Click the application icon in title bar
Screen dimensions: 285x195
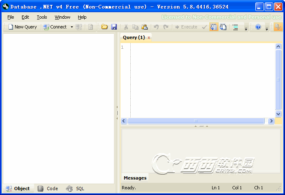6,7
